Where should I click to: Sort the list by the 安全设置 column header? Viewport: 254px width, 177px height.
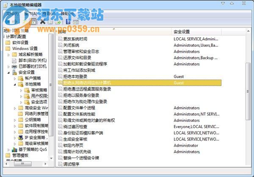pyautogui.click(x=196, y=32)
